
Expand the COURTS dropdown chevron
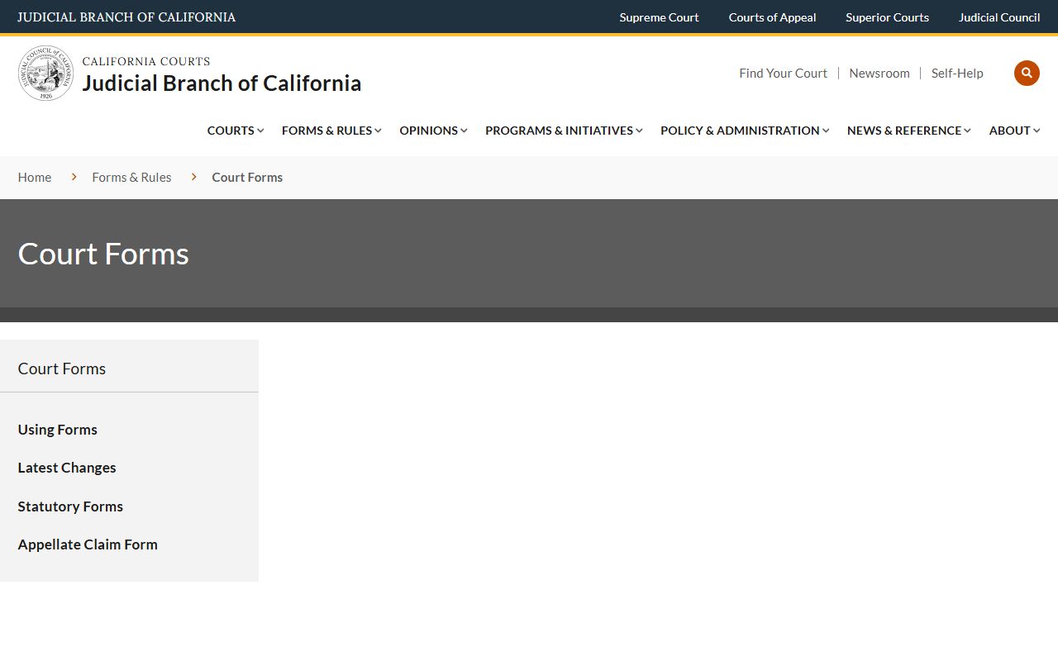tap(260, 131)
